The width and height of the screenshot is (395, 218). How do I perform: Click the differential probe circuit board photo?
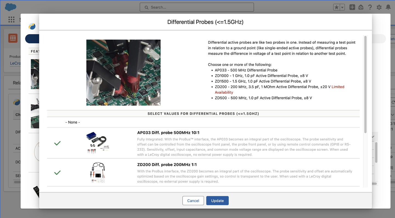coord(123,72)
